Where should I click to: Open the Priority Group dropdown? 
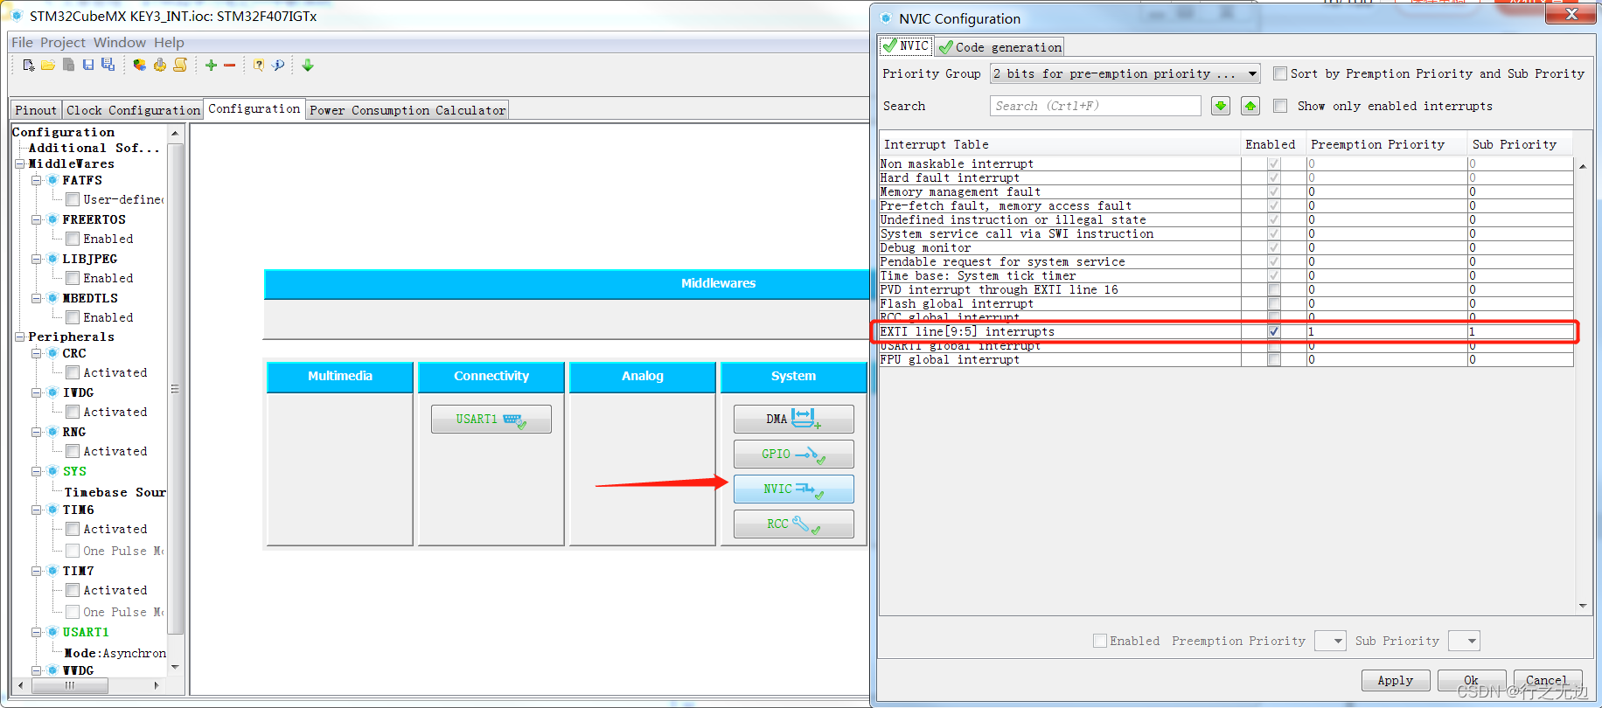(x=1125, y=73)
